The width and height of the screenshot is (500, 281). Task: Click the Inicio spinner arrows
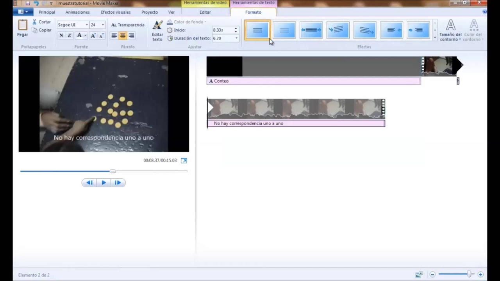236,30
